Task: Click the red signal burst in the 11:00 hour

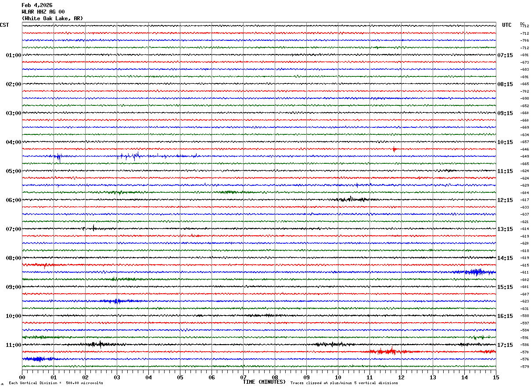Action: coord(386,351)
